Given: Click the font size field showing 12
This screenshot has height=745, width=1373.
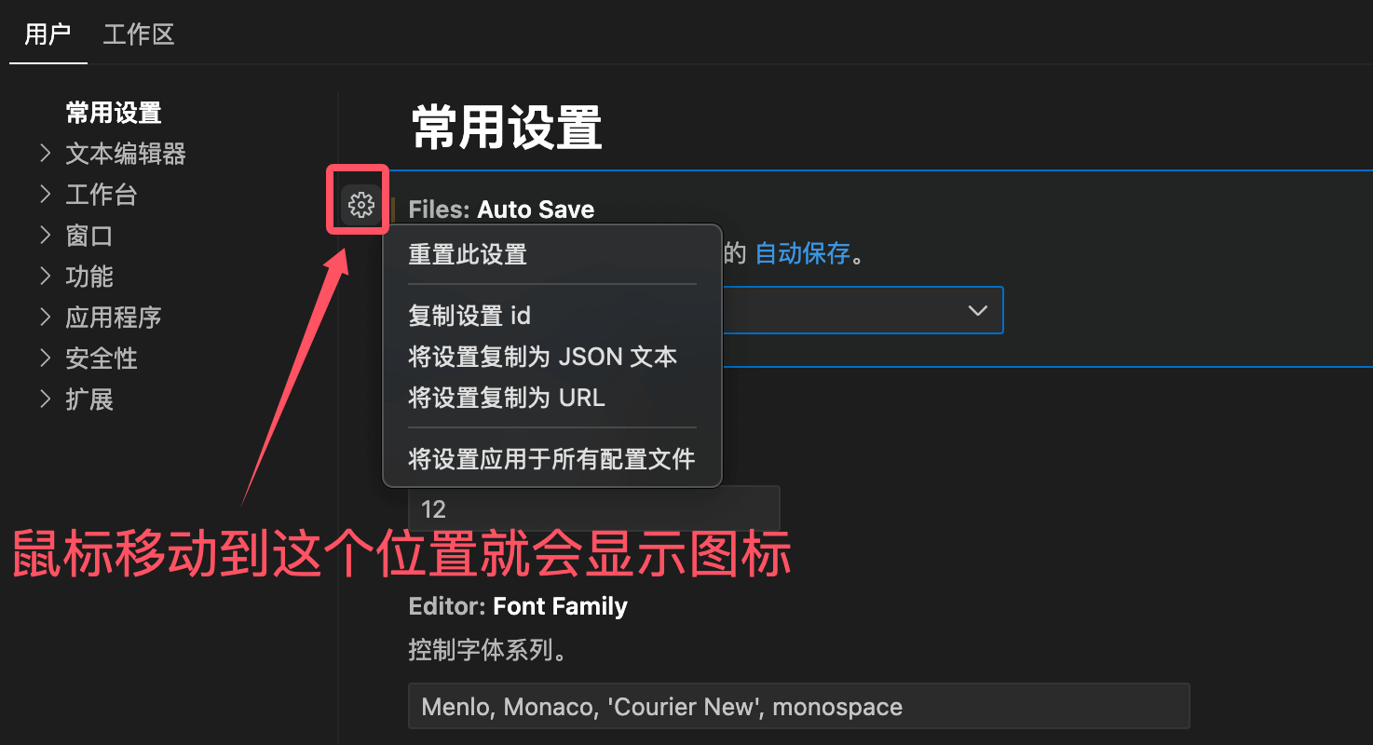Looking at the screenshot, I should tap(593, 509).
